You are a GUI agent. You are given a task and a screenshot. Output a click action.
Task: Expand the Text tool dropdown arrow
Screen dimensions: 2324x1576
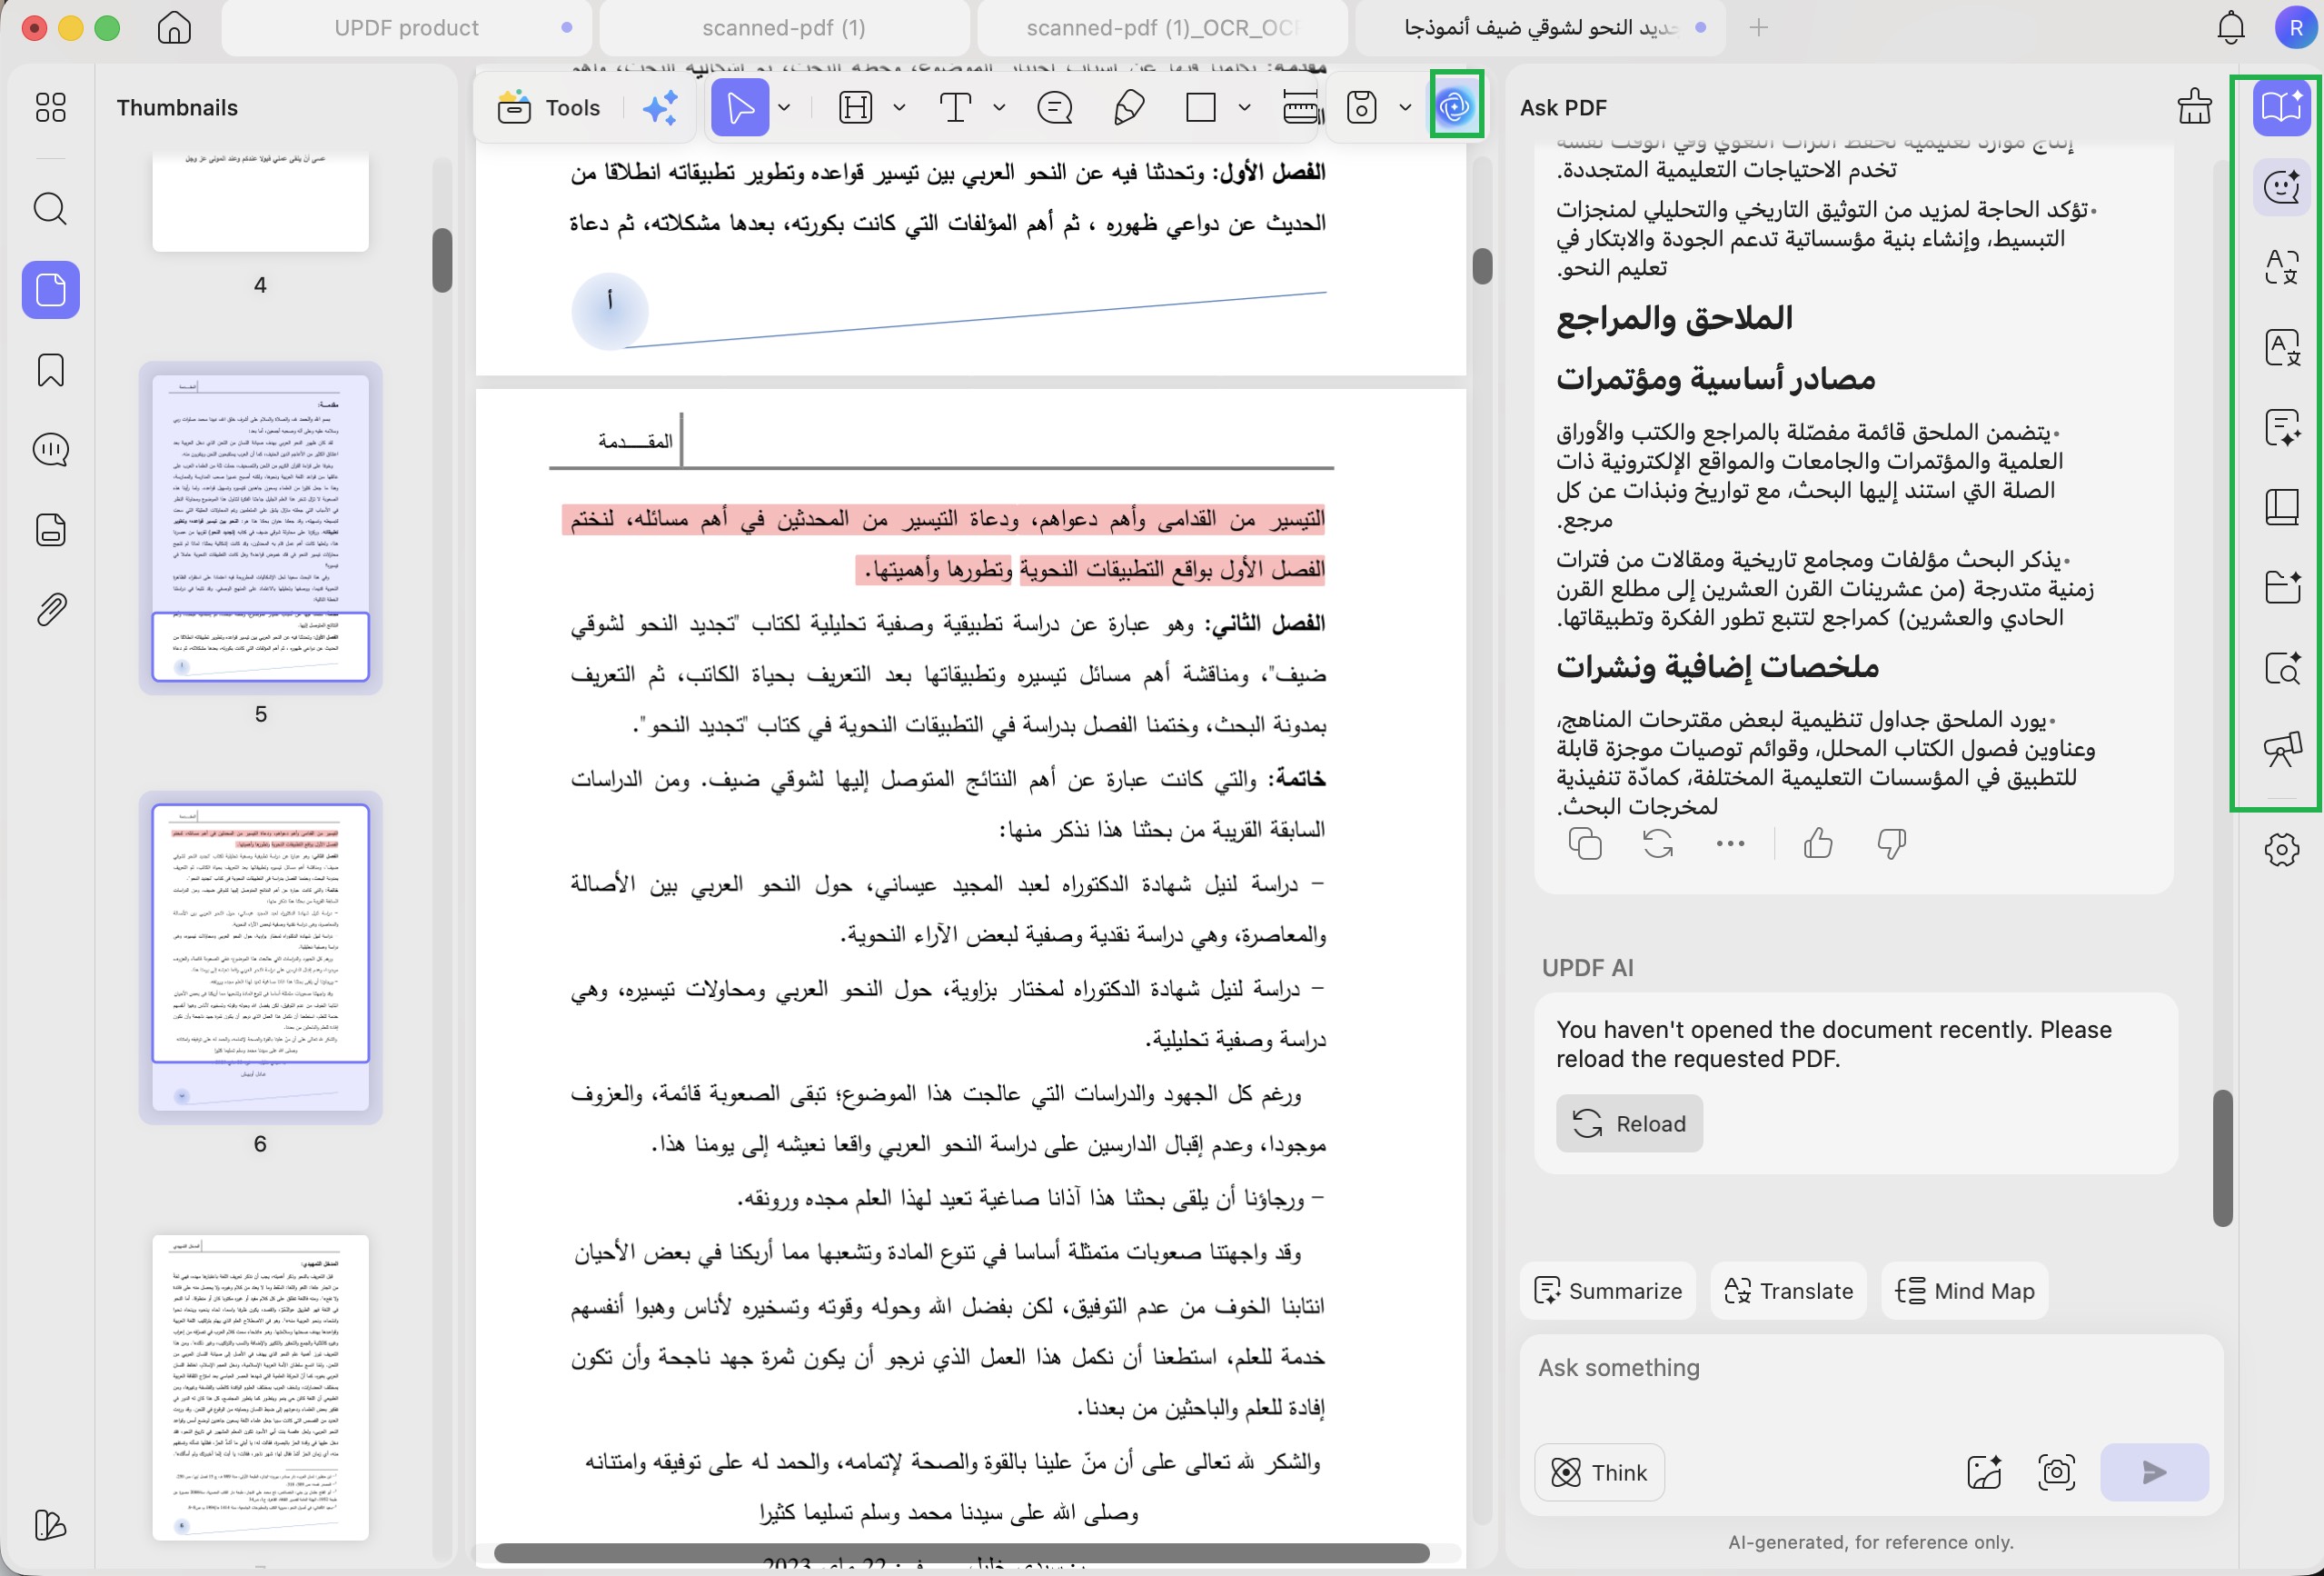(998, 107)
